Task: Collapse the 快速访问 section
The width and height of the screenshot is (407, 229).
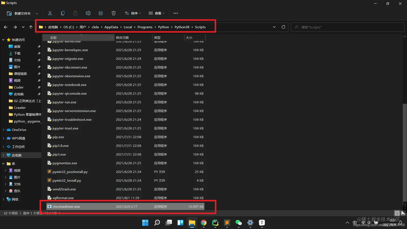Action: (x=3, y=40)
